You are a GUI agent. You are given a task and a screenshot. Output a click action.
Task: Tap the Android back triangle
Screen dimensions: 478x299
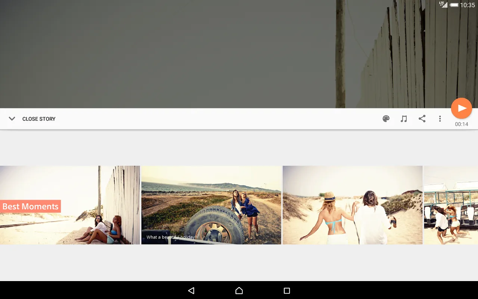191,290
